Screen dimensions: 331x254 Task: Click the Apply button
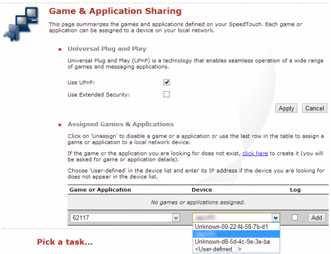286,108
